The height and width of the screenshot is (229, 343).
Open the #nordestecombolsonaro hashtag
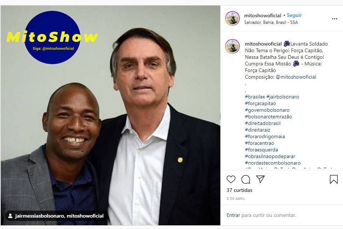[x=272, y=163]
